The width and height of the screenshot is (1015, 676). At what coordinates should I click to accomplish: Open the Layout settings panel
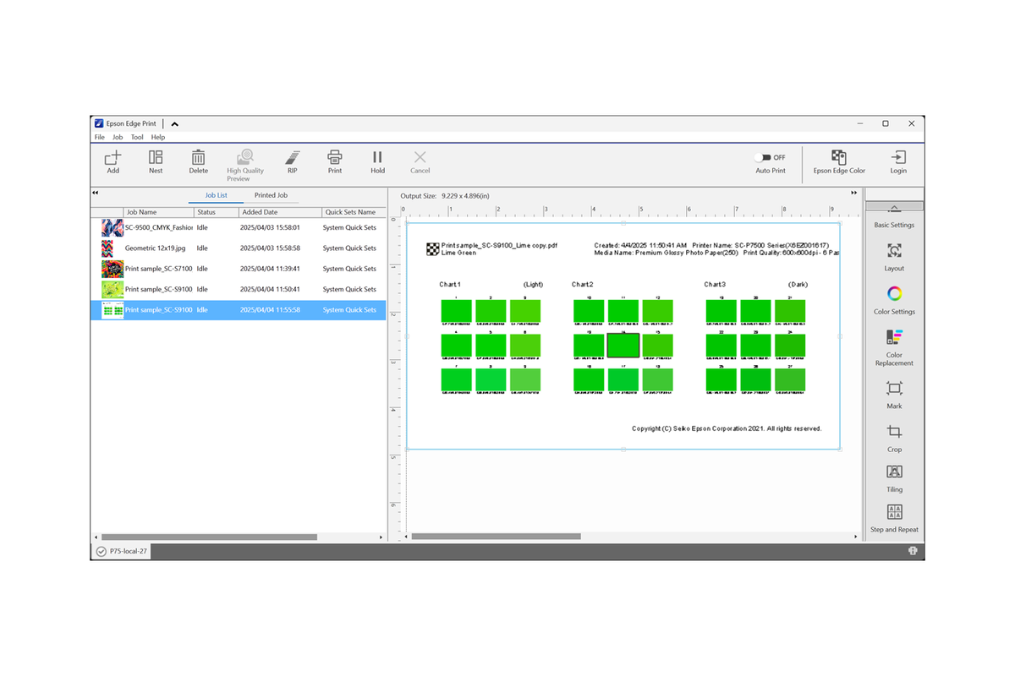(894, 251)
